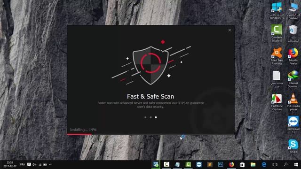This screenshot has height=169, width=301.
Task: Open Sublime Text from the taskbar
Action: (x=210, y=165)
